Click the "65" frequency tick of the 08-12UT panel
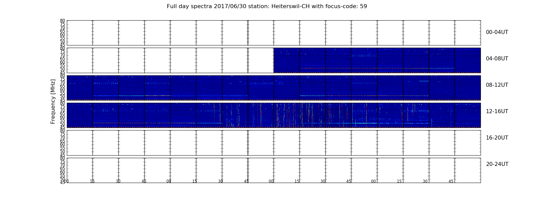Viewport: 534px width, 203px height. pos(63,86)
